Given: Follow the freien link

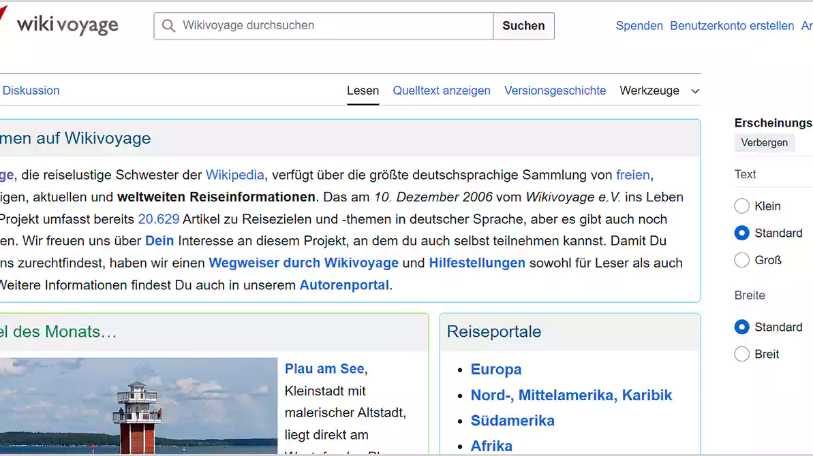Looking at the screenshot, I should coord(632,175).
